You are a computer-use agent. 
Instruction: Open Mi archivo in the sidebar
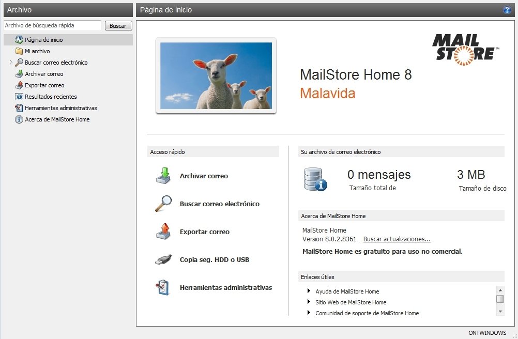tap(37, 51)
